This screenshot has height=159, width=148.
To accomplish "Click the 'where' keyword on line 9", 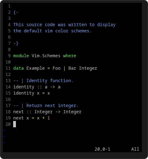I will pos(70,56).
